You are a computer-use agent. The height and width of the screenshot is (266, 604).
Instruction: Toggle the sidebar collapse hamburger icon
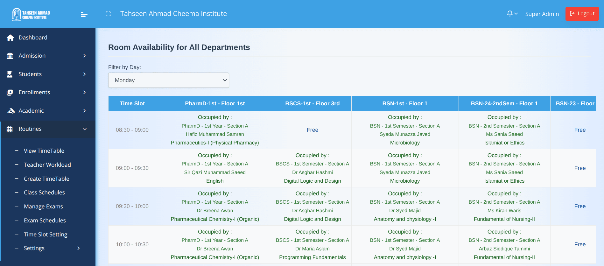coord(84,14)
